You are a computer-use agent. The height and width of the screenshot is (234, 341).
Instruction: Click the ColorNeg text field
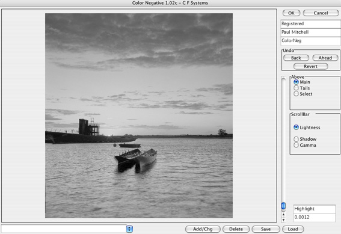310,41
